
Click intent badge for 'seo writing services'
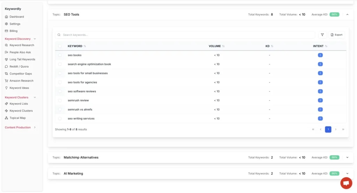[x=320, y=119]
